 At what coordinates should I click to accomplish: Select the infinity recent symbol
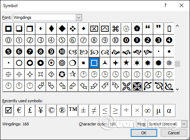147,110
